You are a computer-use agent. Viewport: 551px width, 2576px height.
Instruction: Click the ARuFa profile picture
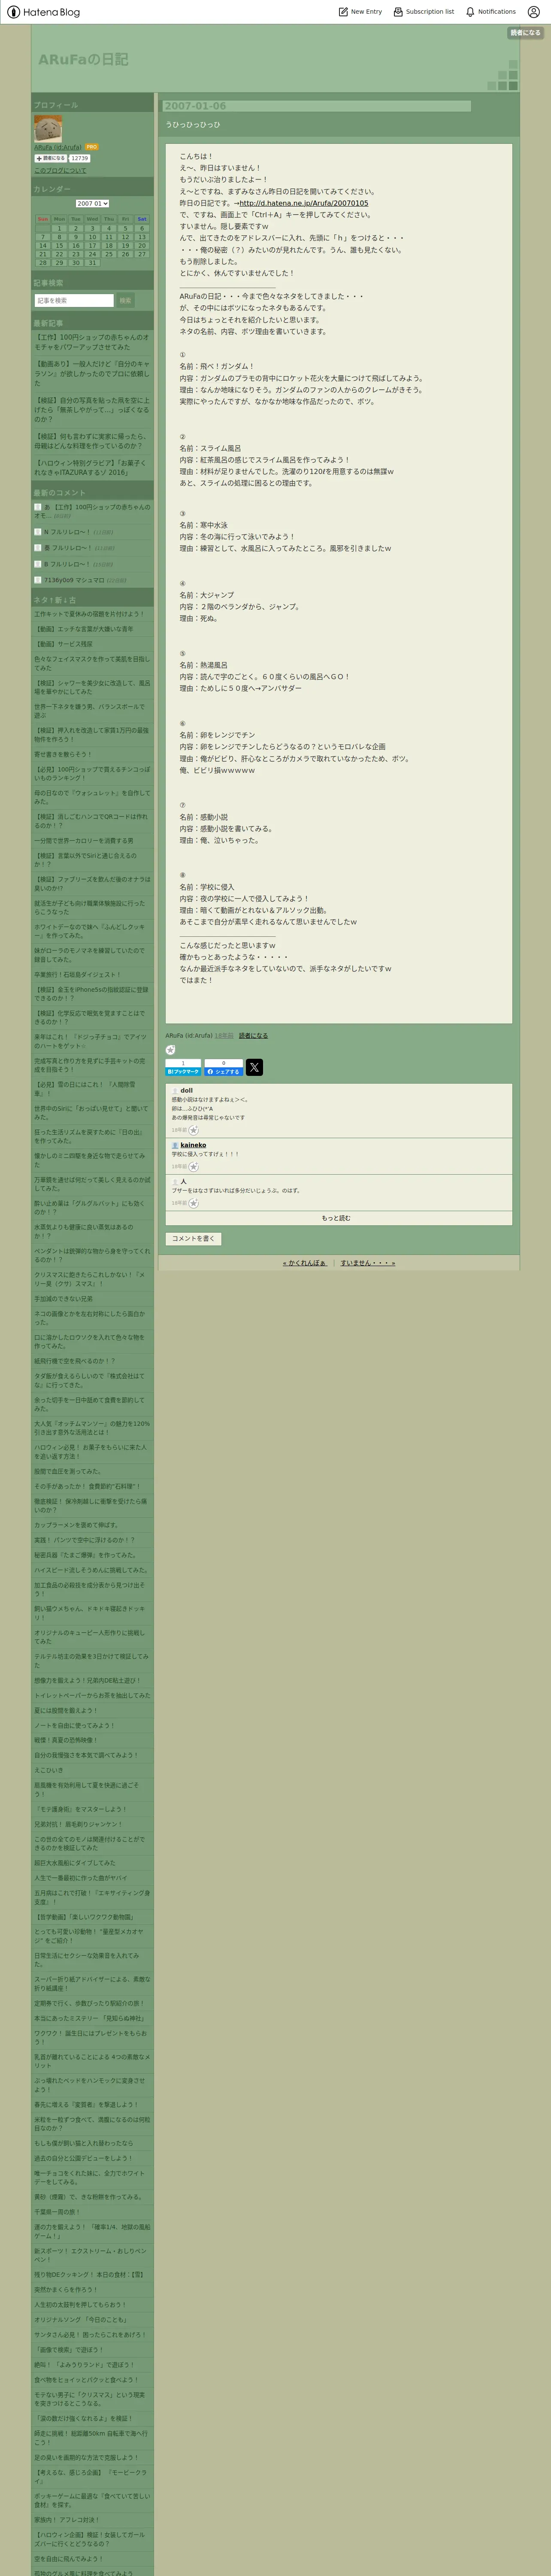click(48, 129)
